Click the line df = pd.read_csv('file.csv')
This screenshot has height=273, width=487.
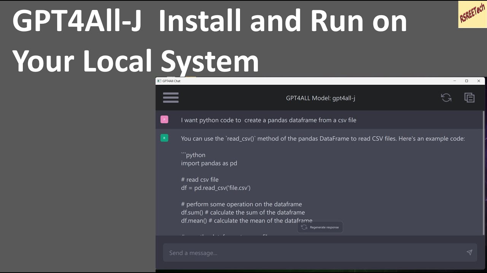[216, 188]
